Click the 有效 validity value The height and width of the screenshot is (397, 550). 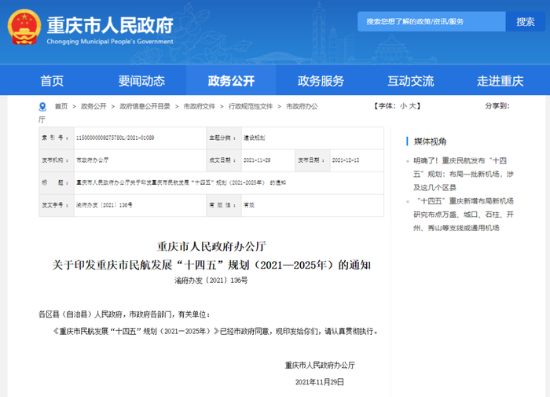[249, 205]
